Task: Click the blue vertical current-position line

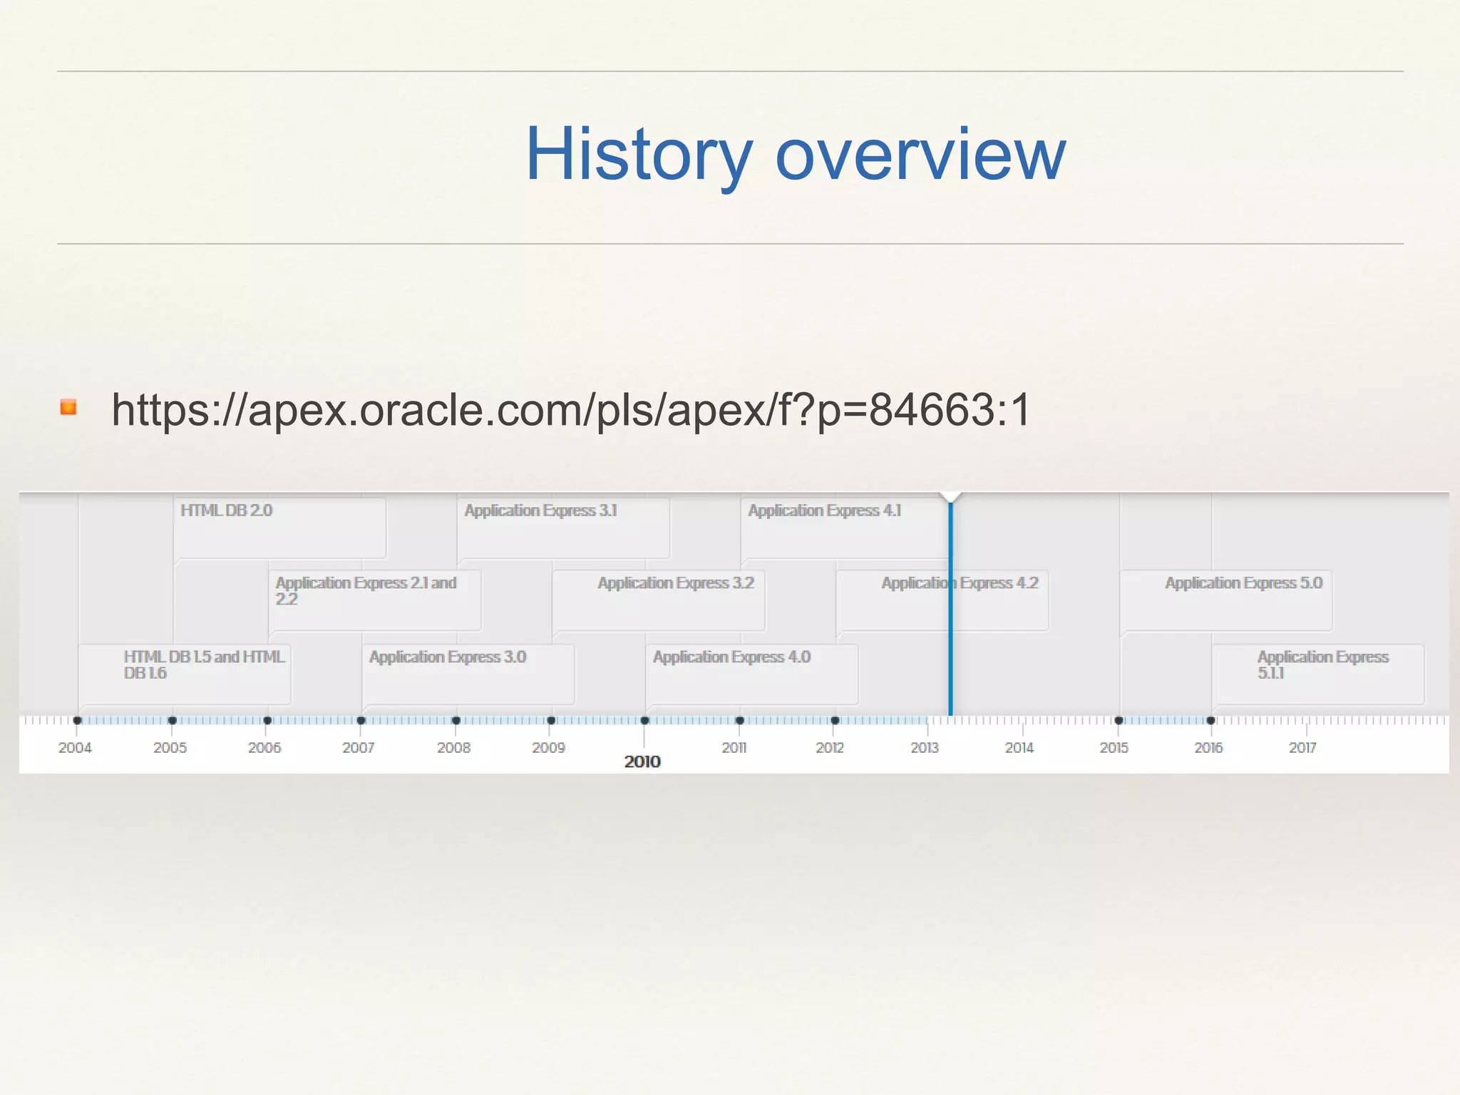Action: (x=950, y=610)
